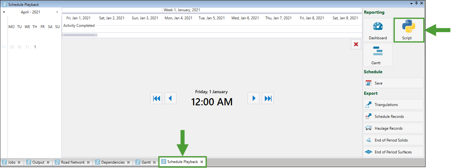Click the Friday, 1 January date label

coord(211,92)
